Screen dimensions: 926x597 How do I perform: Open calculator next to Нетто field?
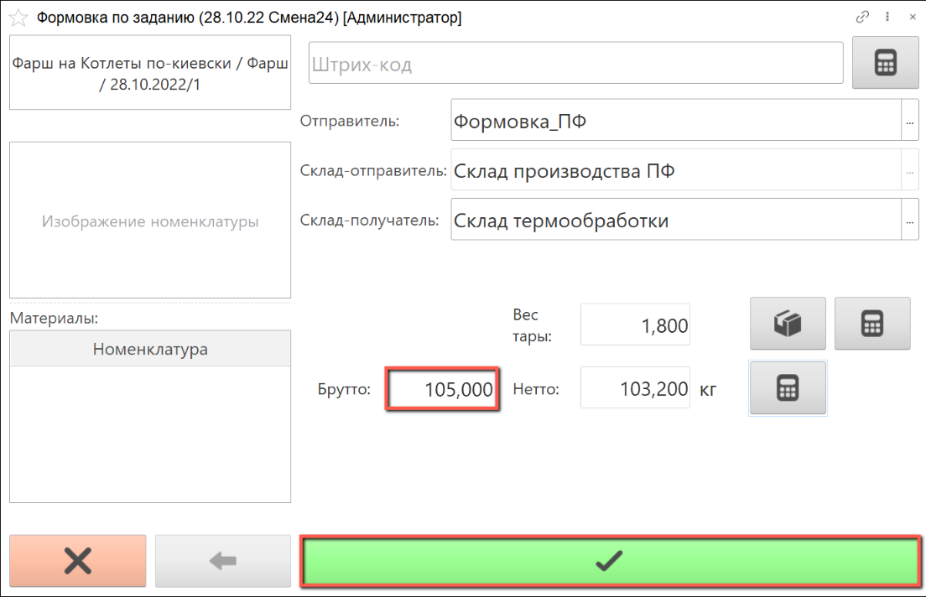click(788, 388)
